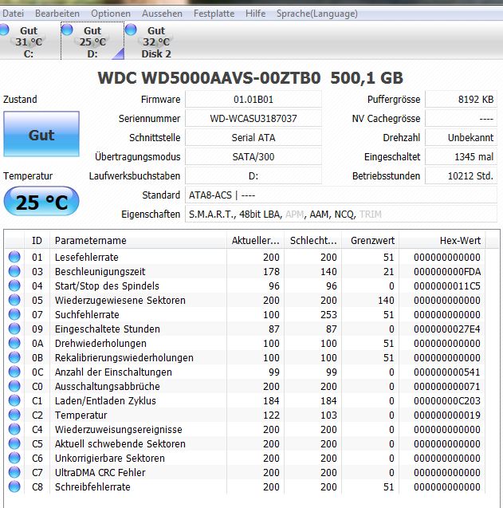The width and height of the screenshot is (503, 508).
Task: Click status icon for UltraDMA CRC Fehler
Action: pyautogui.click(x=14, y=472)
